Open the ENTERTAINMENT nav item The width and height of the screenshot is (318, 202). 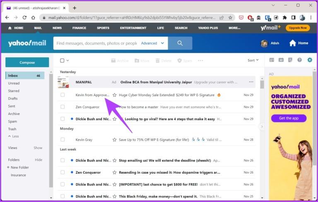tap(133, 28)
